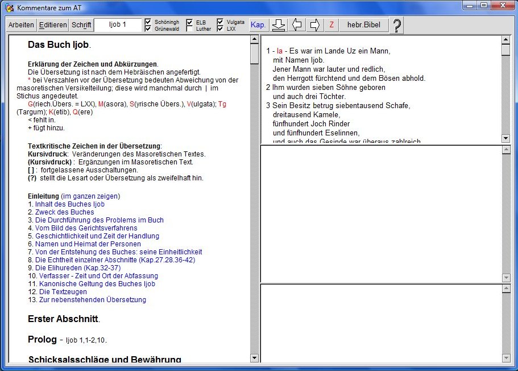
Task: Click the line 'fünfhundert Joch Rinder'
Action: click(x=311, y=123)
